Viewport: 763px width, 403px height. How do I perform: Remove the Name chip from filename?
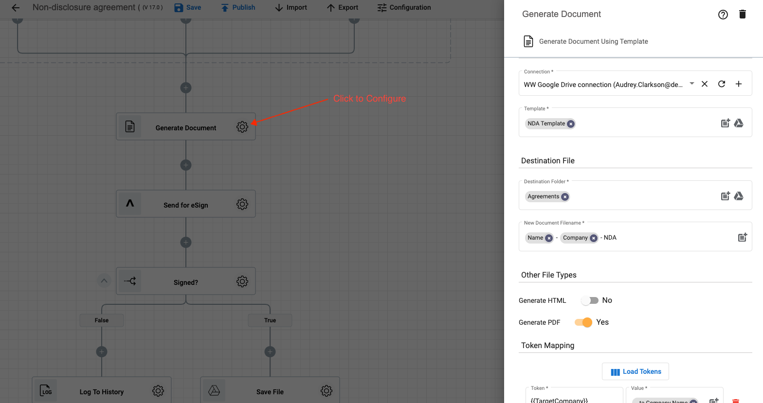[549, 238]
